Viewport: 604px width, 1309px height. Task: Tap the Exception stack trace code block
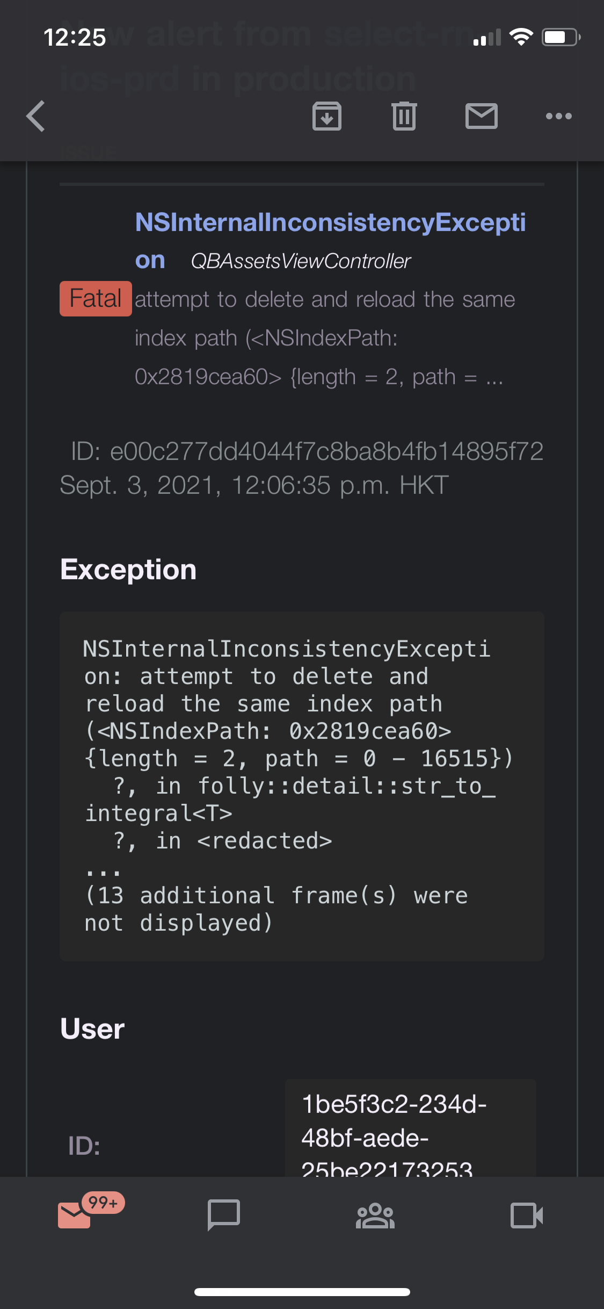coord(302,786)
